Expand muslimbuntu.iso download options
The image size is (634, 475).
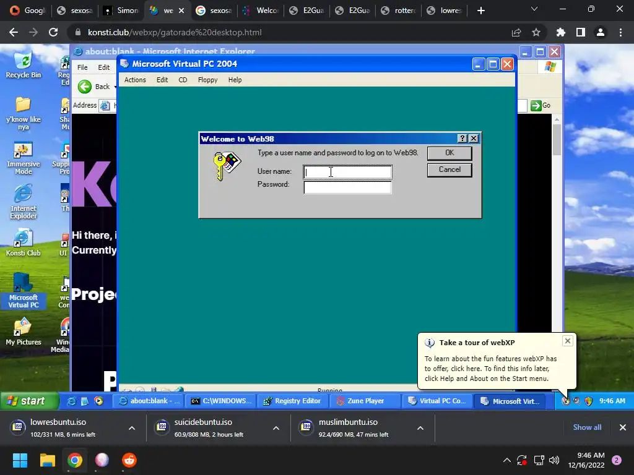[x=420, y=428]
